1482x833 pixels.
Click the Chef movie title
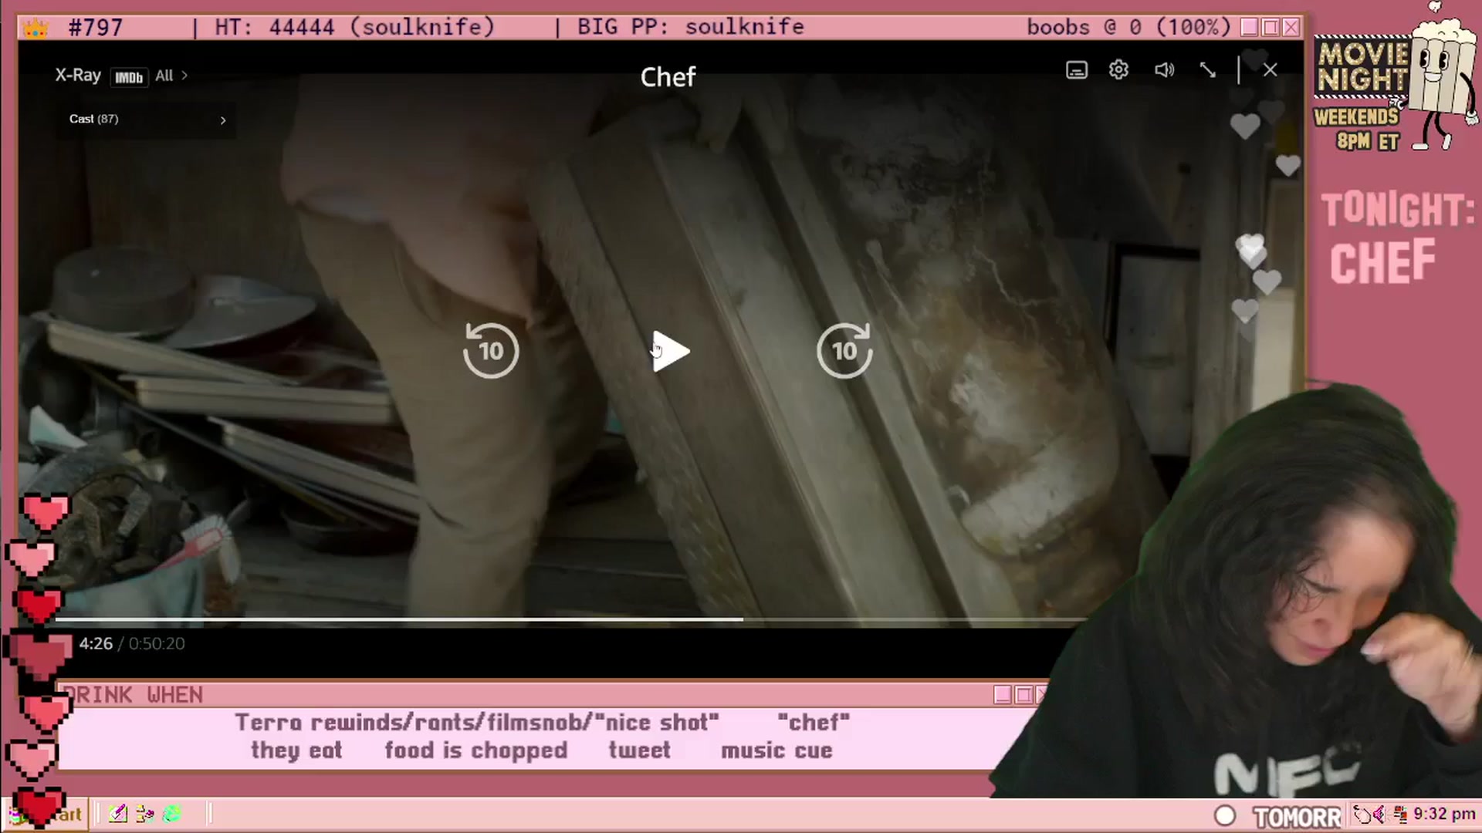pyautogui.click(x=668, y=76)
